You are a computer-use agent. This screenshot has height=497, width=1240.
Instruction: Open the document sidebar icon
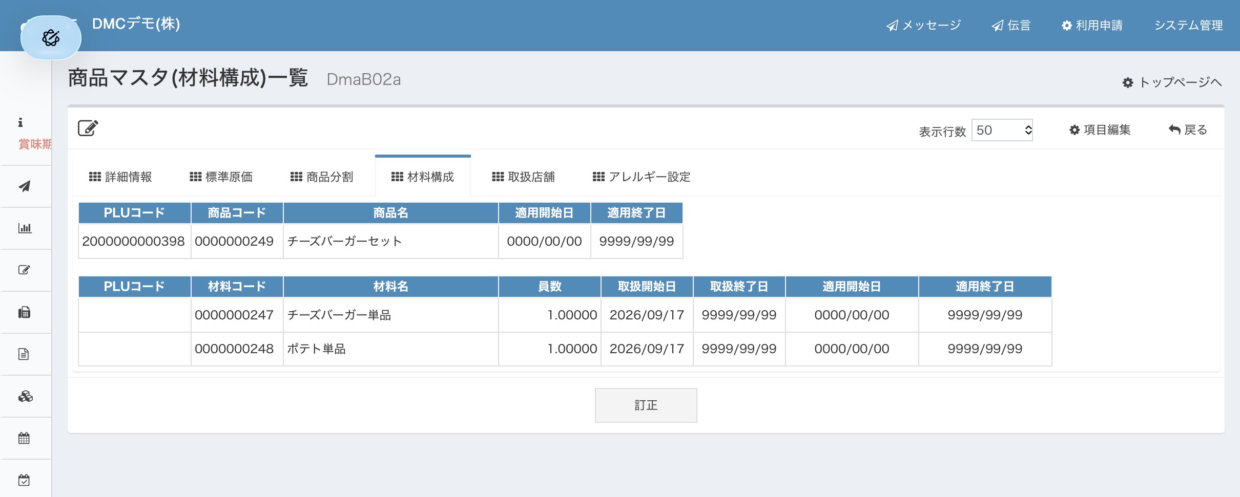24,354
